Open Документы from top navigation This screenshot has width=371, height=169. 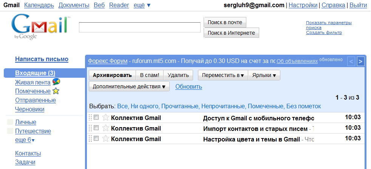(74, 5)
